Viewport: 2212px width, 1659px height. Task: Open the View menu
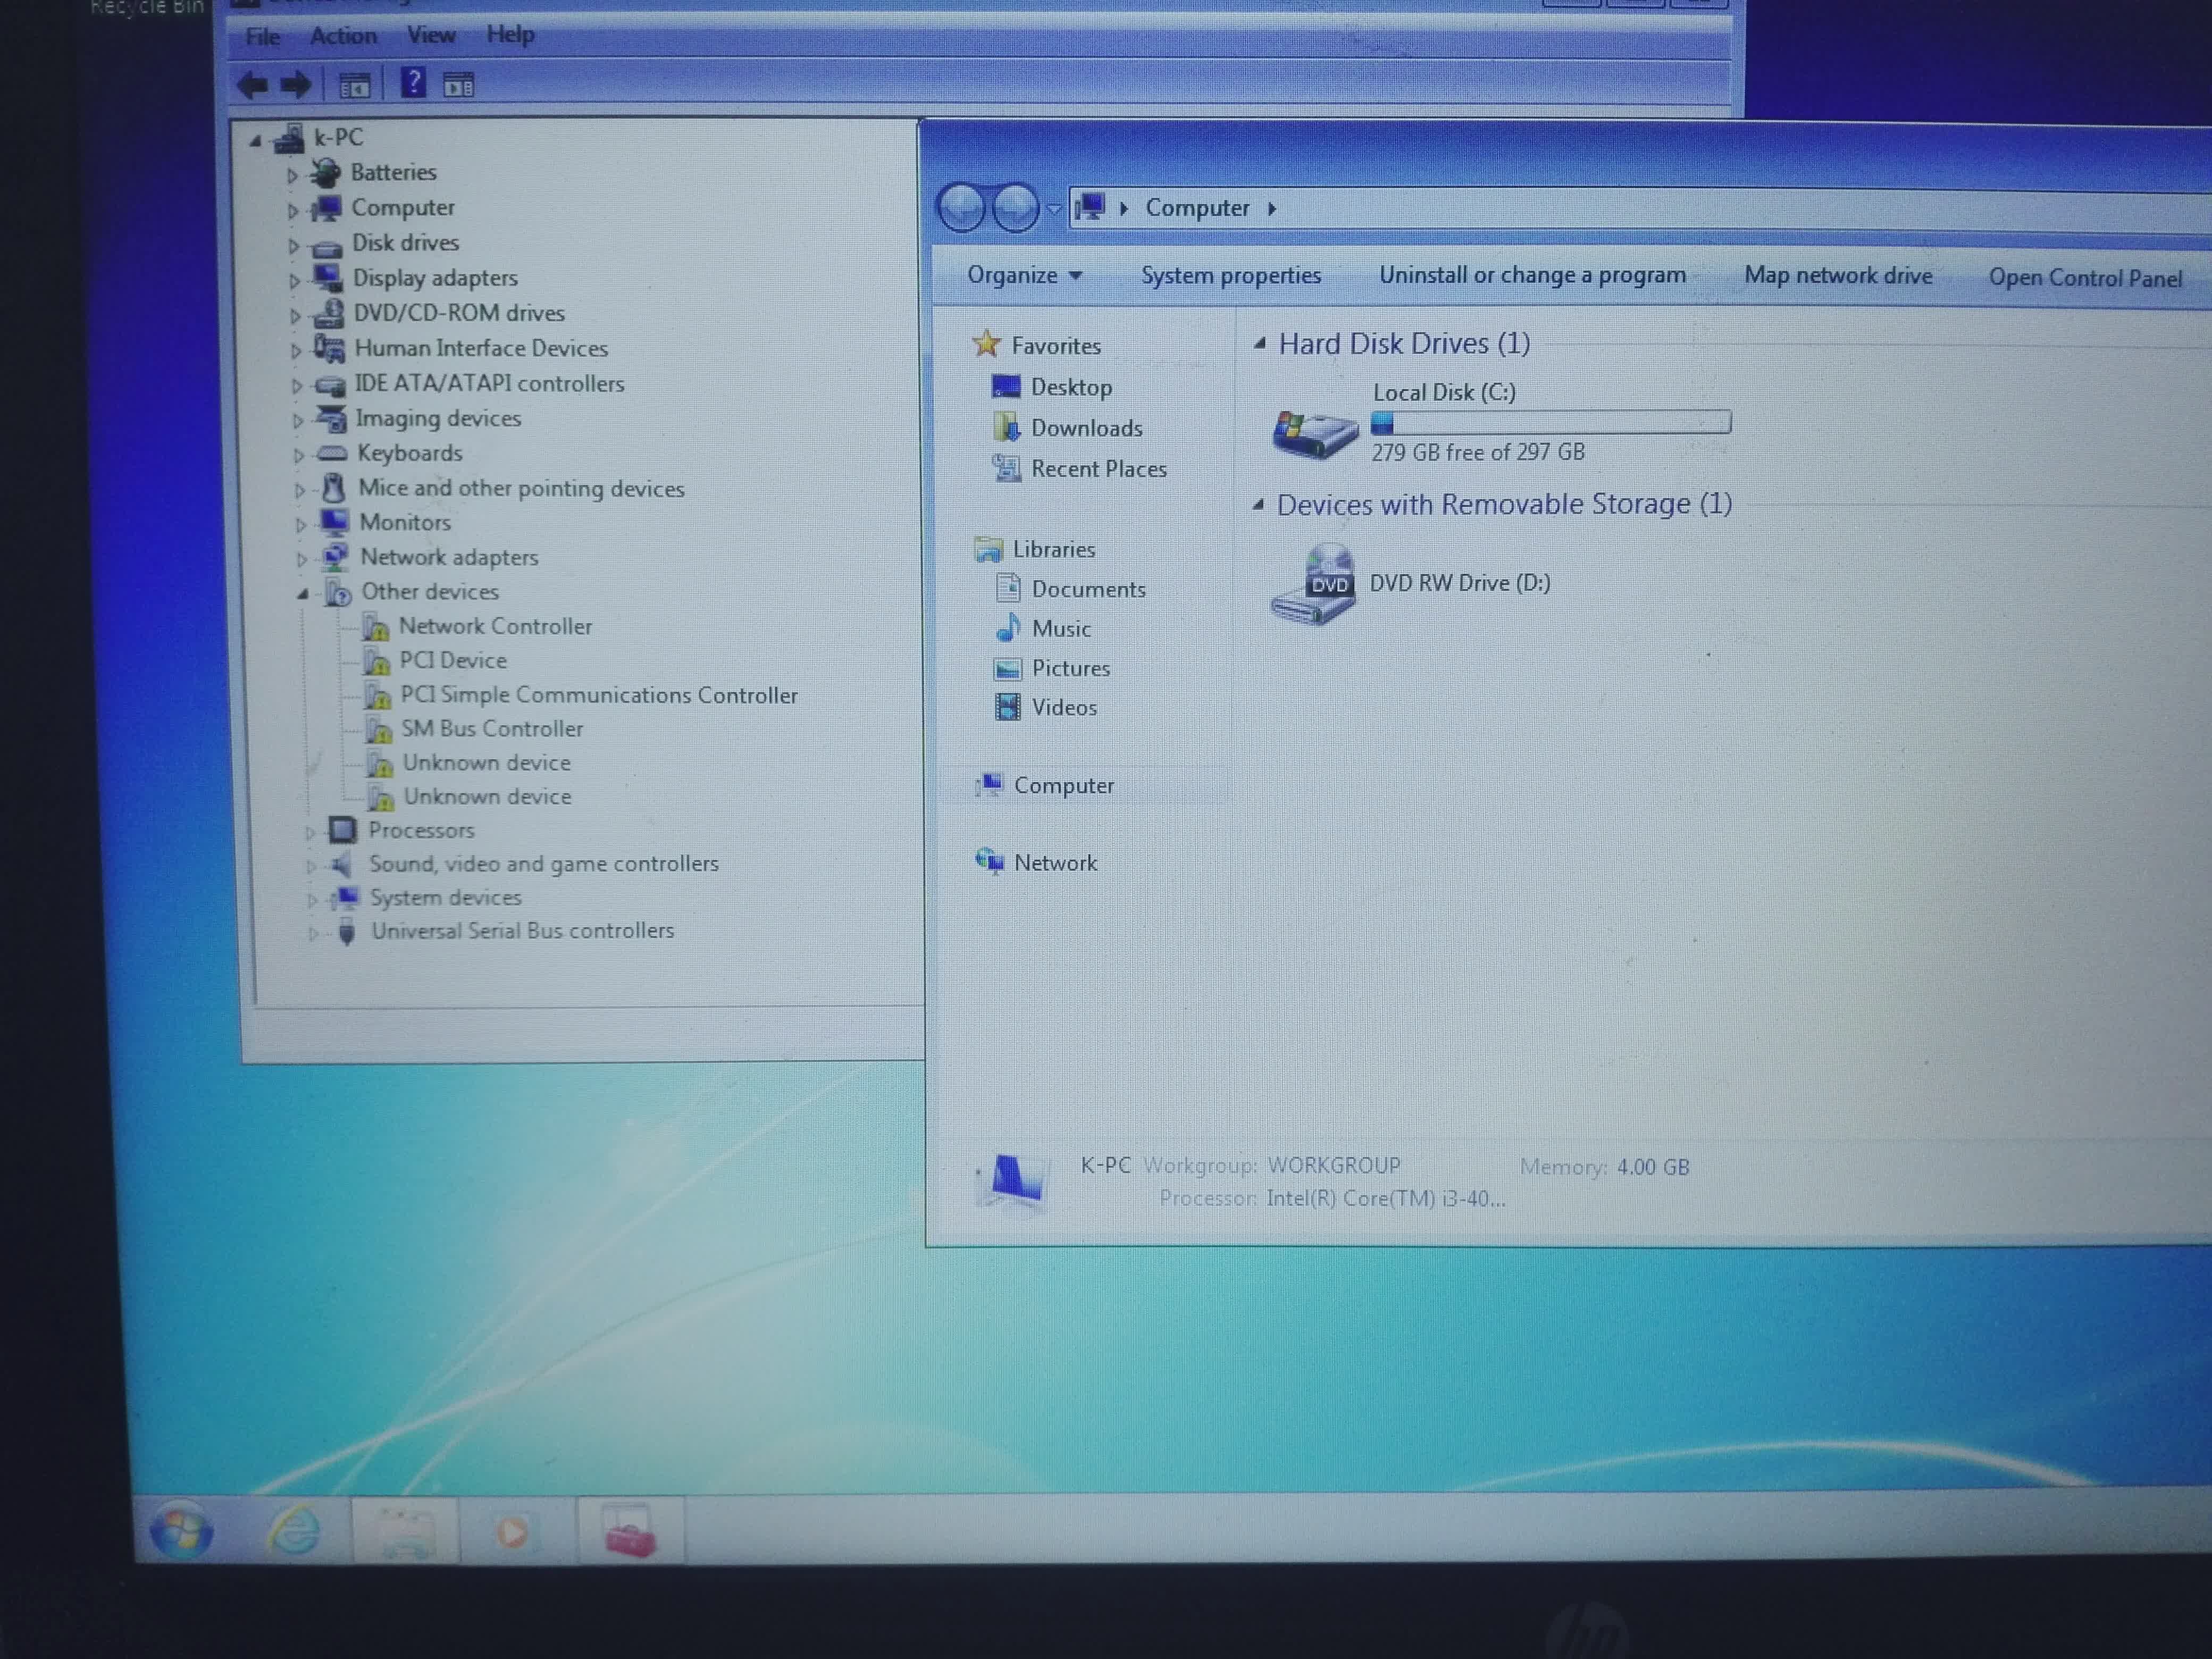coord(430,35)
